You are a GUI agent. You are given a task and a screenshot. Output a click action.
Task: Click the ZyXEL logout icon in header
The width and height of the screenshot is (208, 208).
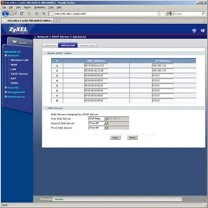coord(203,31)
